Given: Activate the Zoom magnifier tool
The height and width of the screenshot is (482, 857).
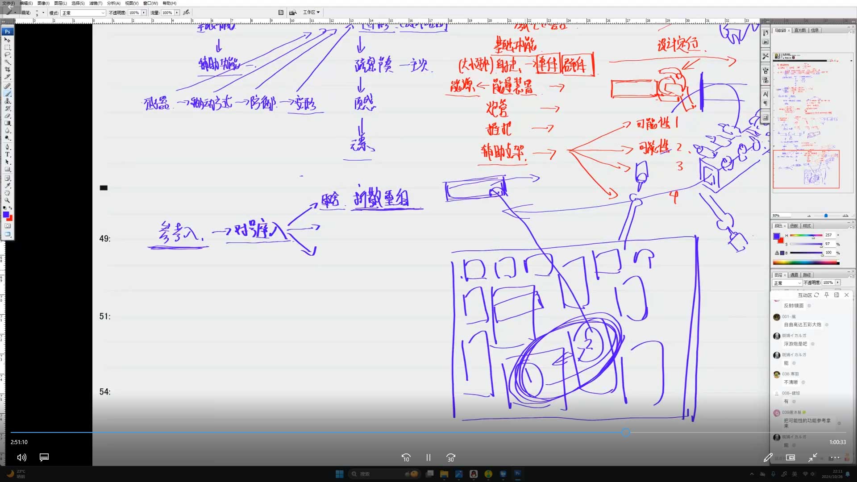Looking at the screenshot, I should coord(7,200).
